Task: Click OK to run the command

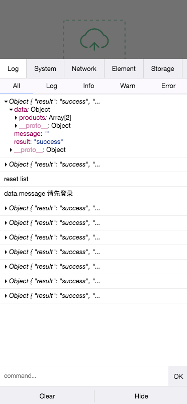Action: coord(178,376)
